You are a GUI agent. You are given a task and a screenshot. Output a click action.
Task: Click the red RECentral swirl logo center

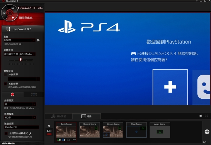10,13
